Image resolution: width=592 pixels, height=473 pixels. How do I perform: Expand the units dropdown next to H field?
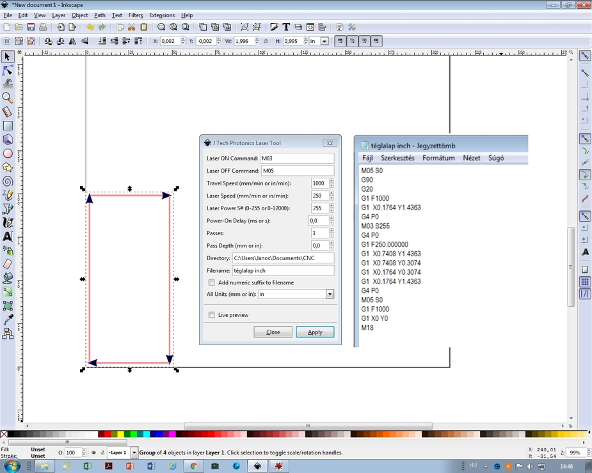(324, 41)
